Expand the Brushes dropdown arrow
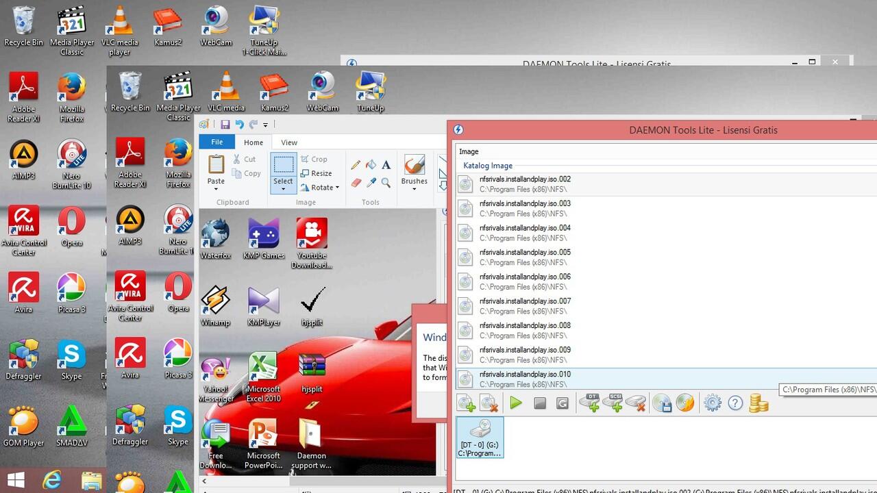877x493 pixels. click(414, 188)
